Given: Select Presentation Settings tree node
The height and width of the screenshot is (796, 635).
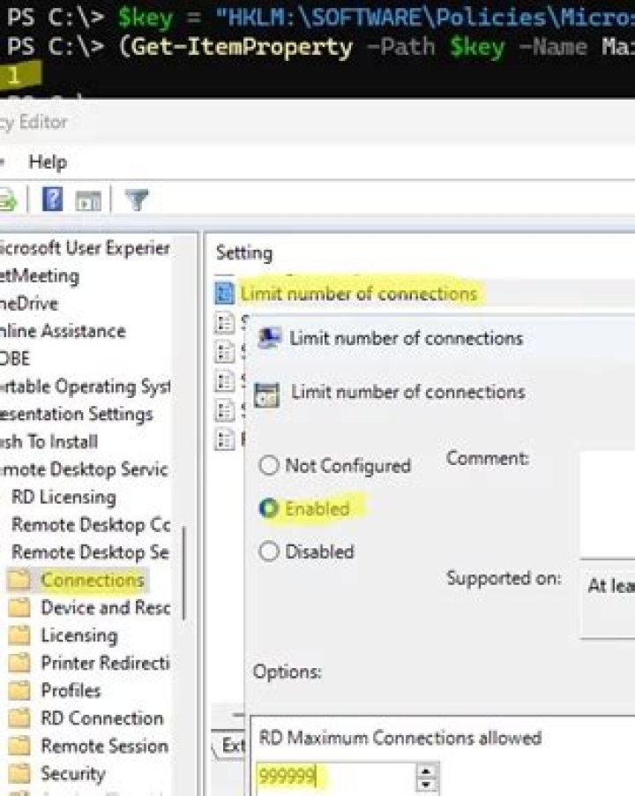Looking at the screenshot, I should 76,414.
